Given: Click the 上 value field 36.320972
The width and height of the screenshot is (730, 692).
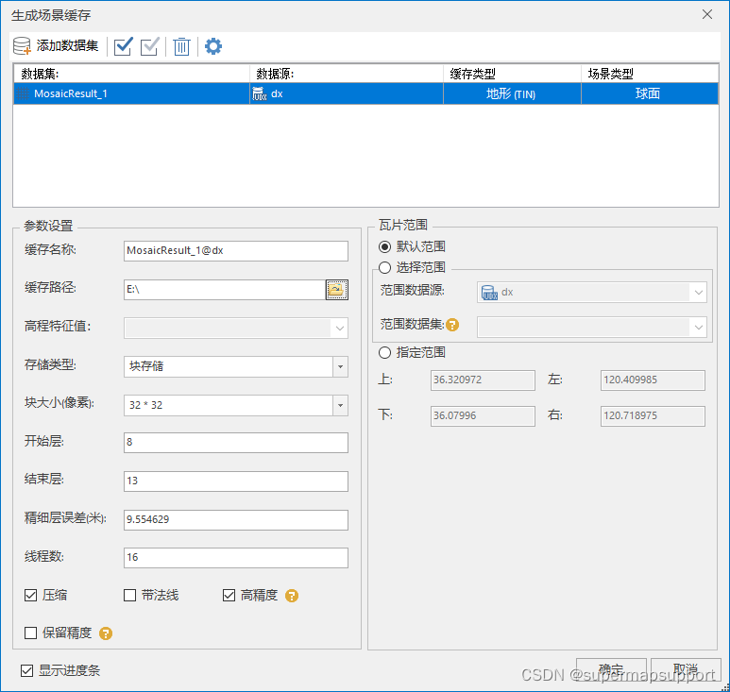Looking at the screenshot, I should tap(483, 380).
